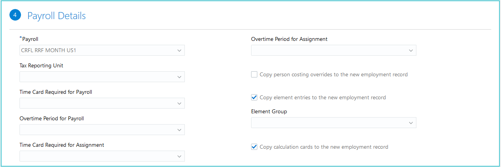The image size is (501, 167).
Task: Click the Overtime Period for Assignment field
Action: 328,51
